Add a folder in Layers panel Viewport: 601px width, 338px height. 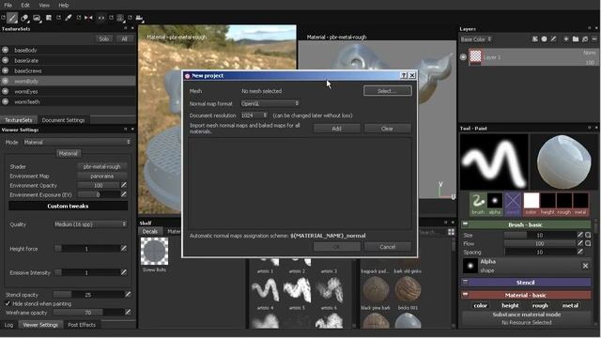coord(576,39)
